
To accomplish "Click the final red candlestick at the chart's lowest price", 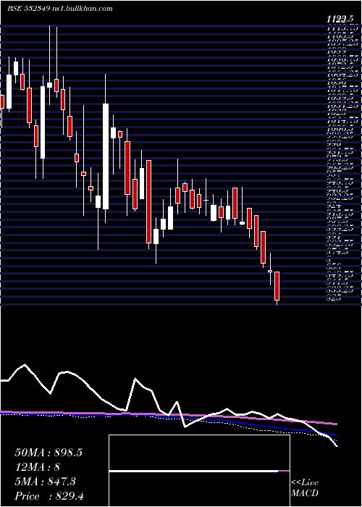I will point(277,286).
